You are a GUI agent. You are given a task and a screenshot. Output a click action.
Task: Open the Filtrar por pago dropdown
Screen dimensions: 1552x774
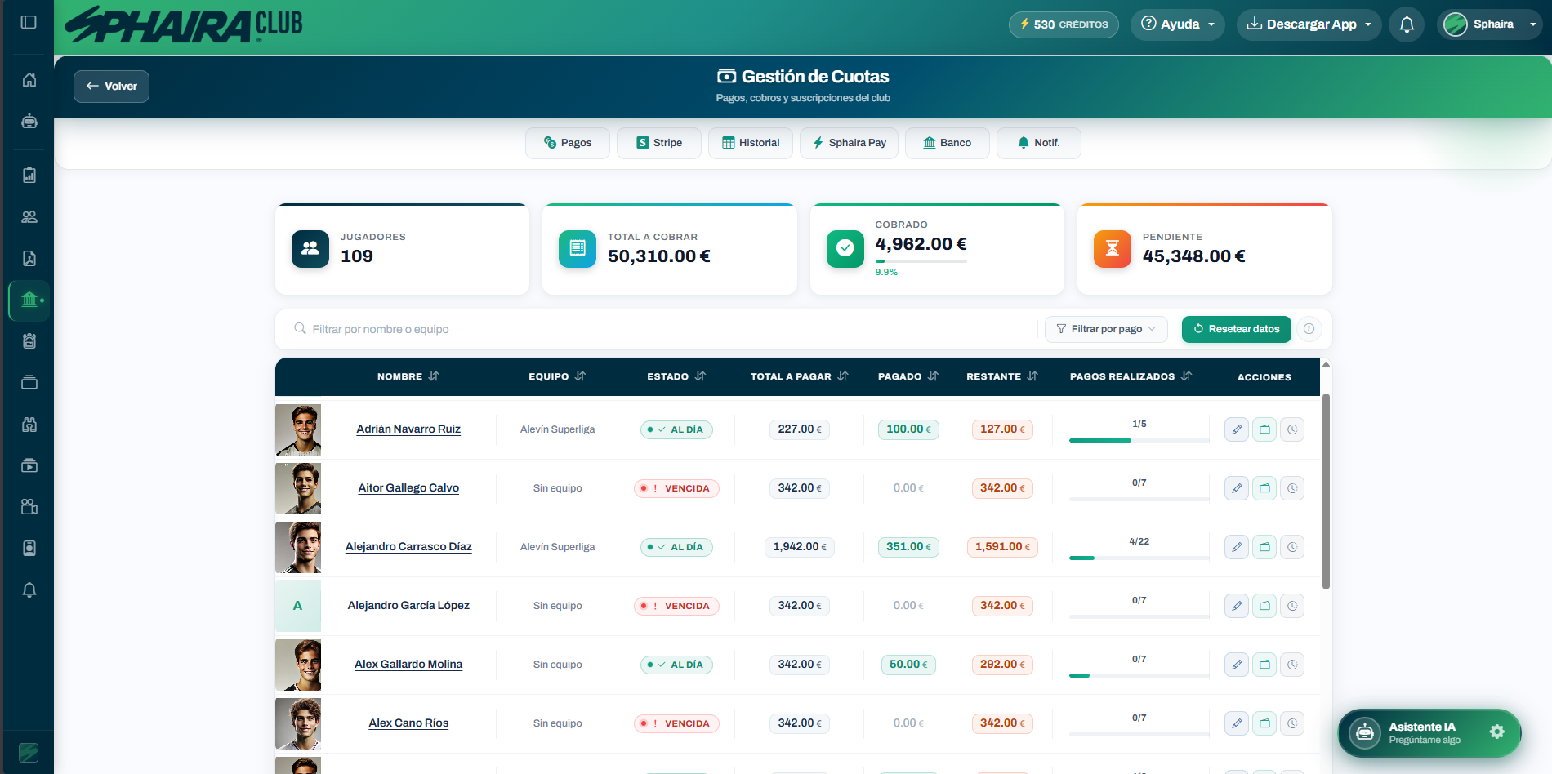tap(1105, 329)
